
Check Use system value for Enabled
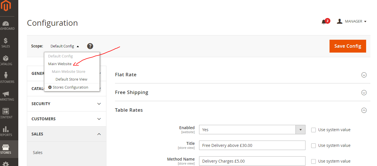click(313, 130)
